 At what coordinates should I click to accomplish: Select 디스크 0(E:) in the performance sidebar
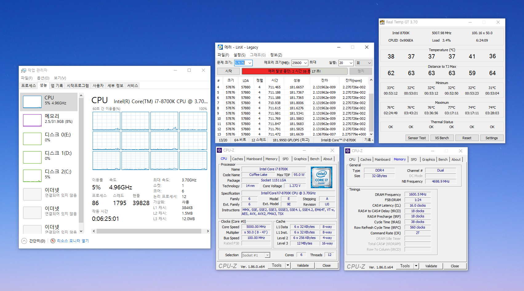click(49, 139)
